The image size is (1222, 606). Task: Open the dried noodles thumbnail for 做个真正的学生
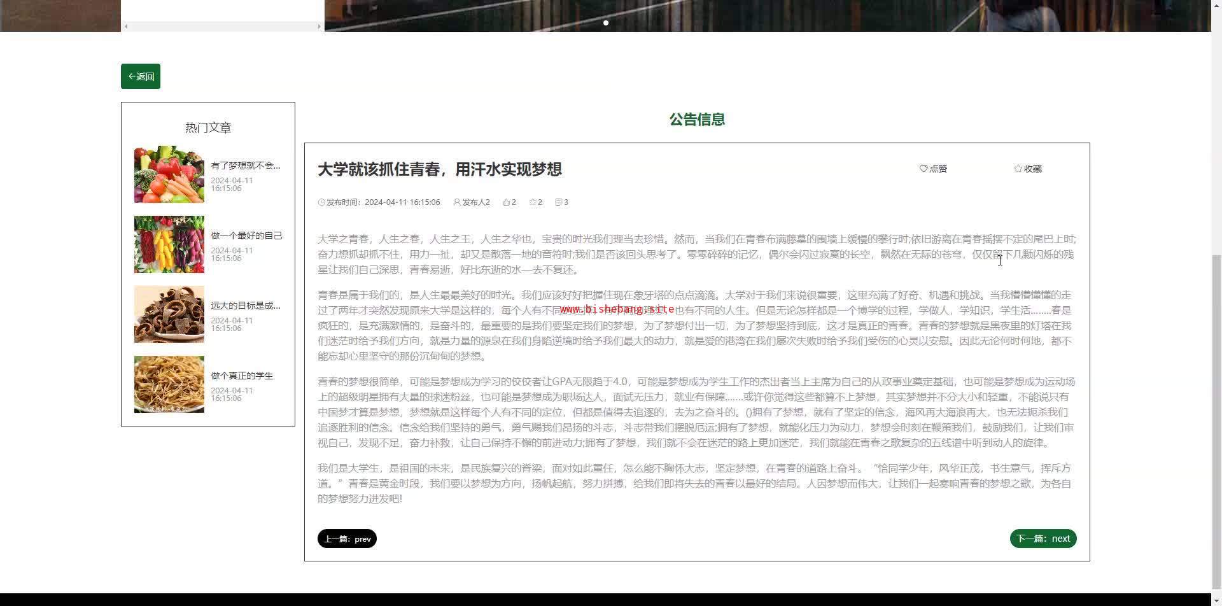coord(169,384)
